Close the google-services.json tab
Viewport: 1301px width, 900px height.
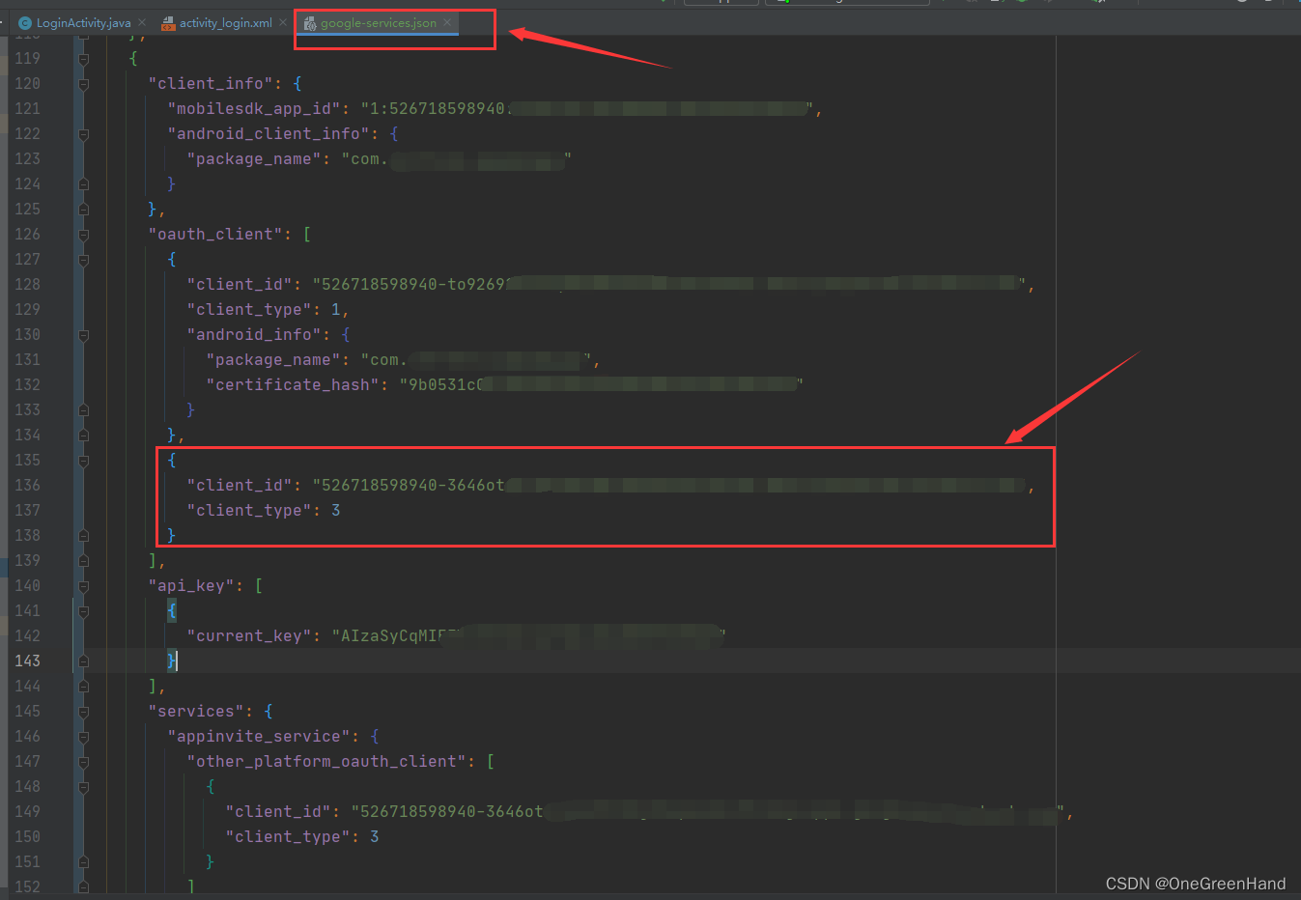[x=447, y=22]
